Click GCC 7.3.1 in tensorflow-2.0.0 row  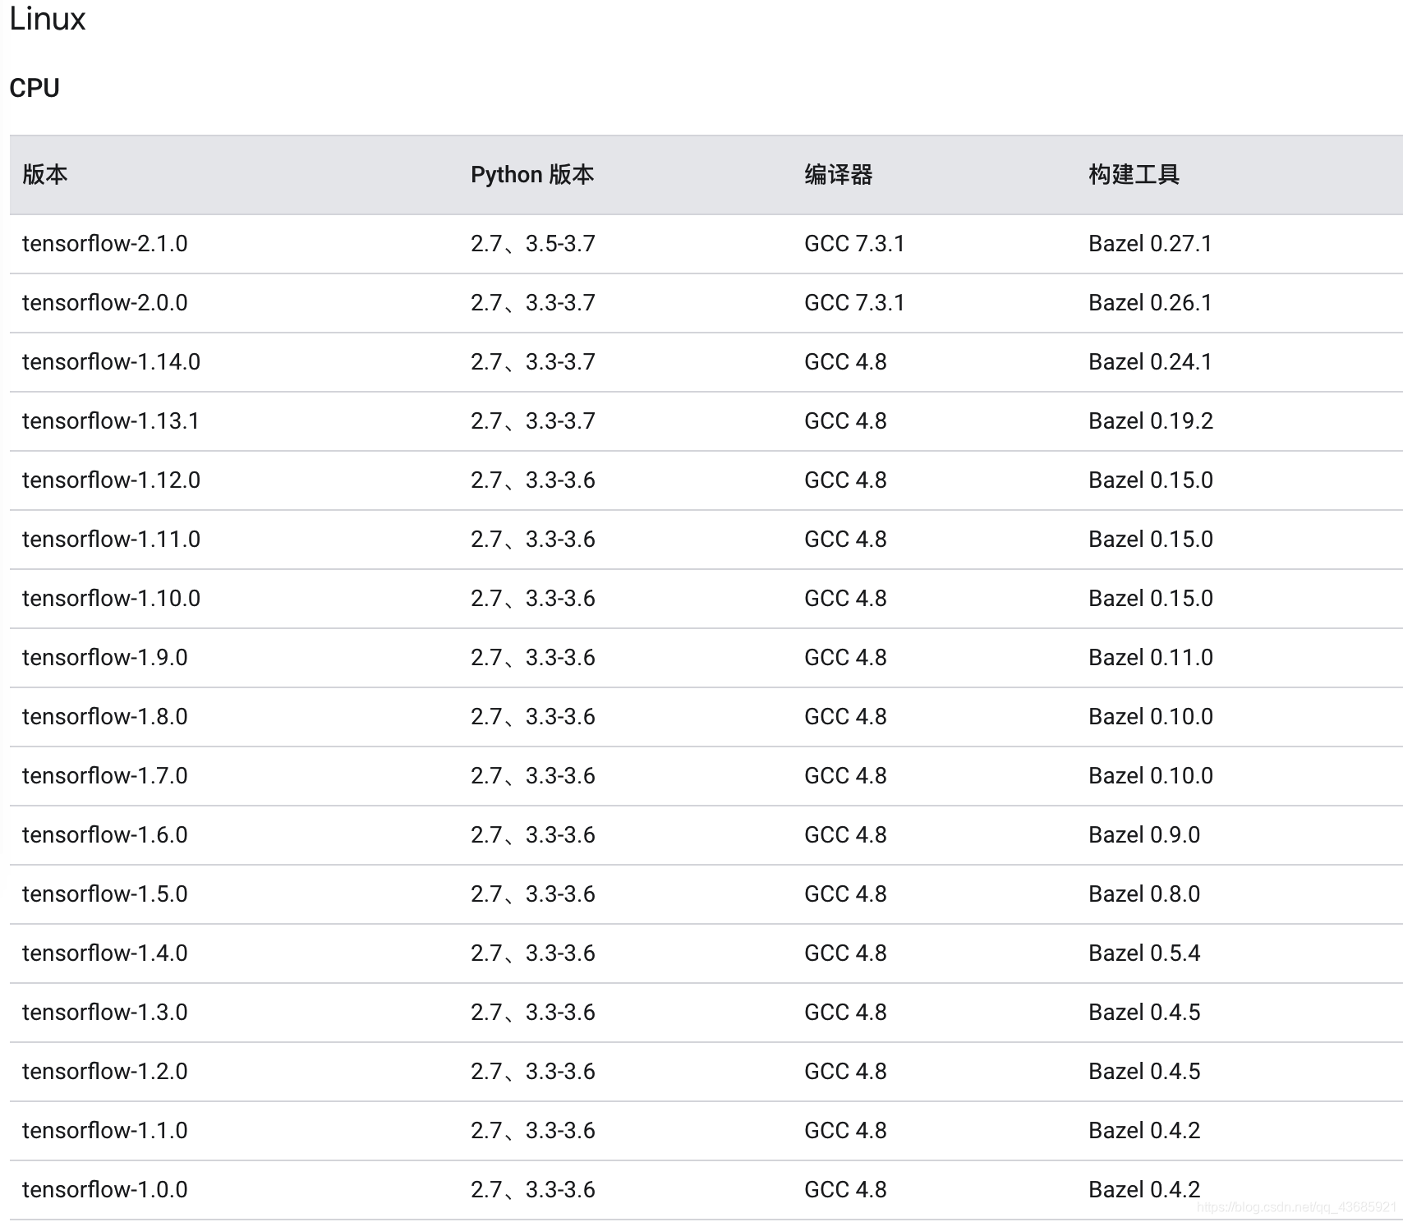pos(854,303)
